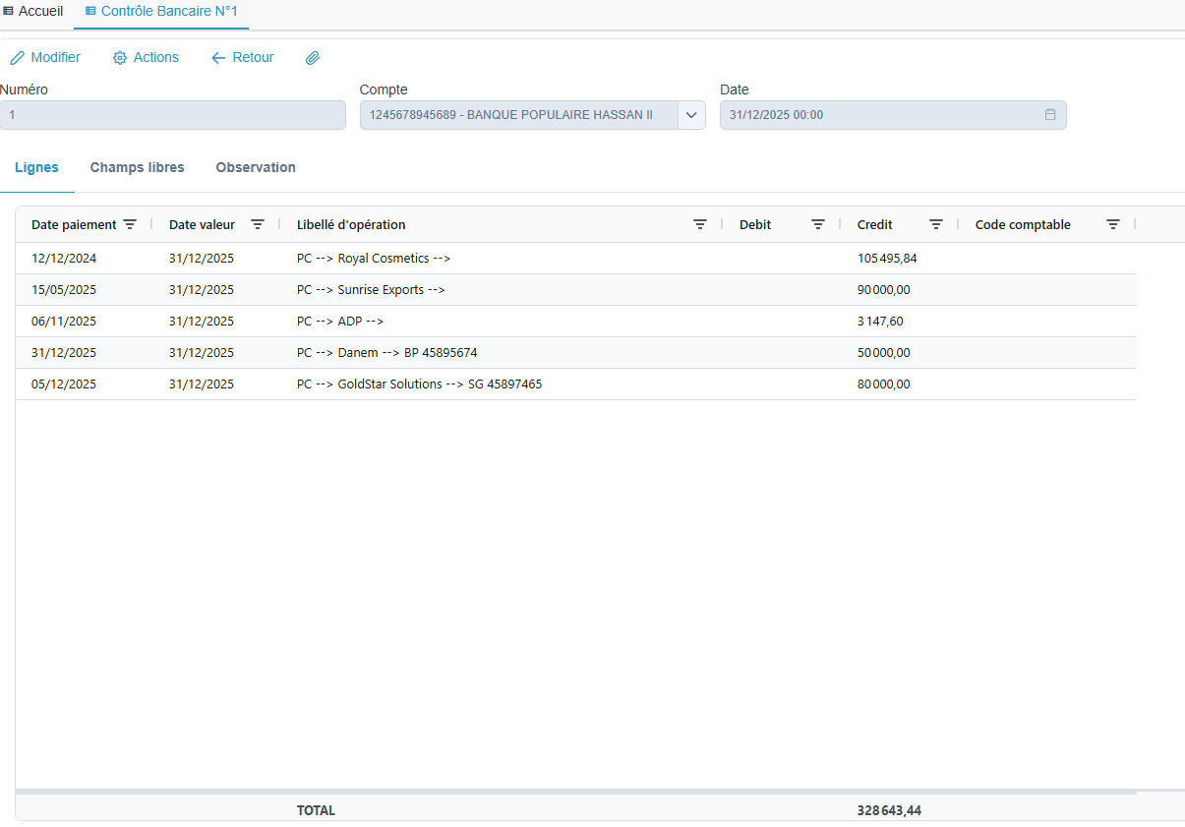This screenshot has width=1185, height=827.
Task: Click the filter icon on Date paiement column
Action: coord(131,224)
